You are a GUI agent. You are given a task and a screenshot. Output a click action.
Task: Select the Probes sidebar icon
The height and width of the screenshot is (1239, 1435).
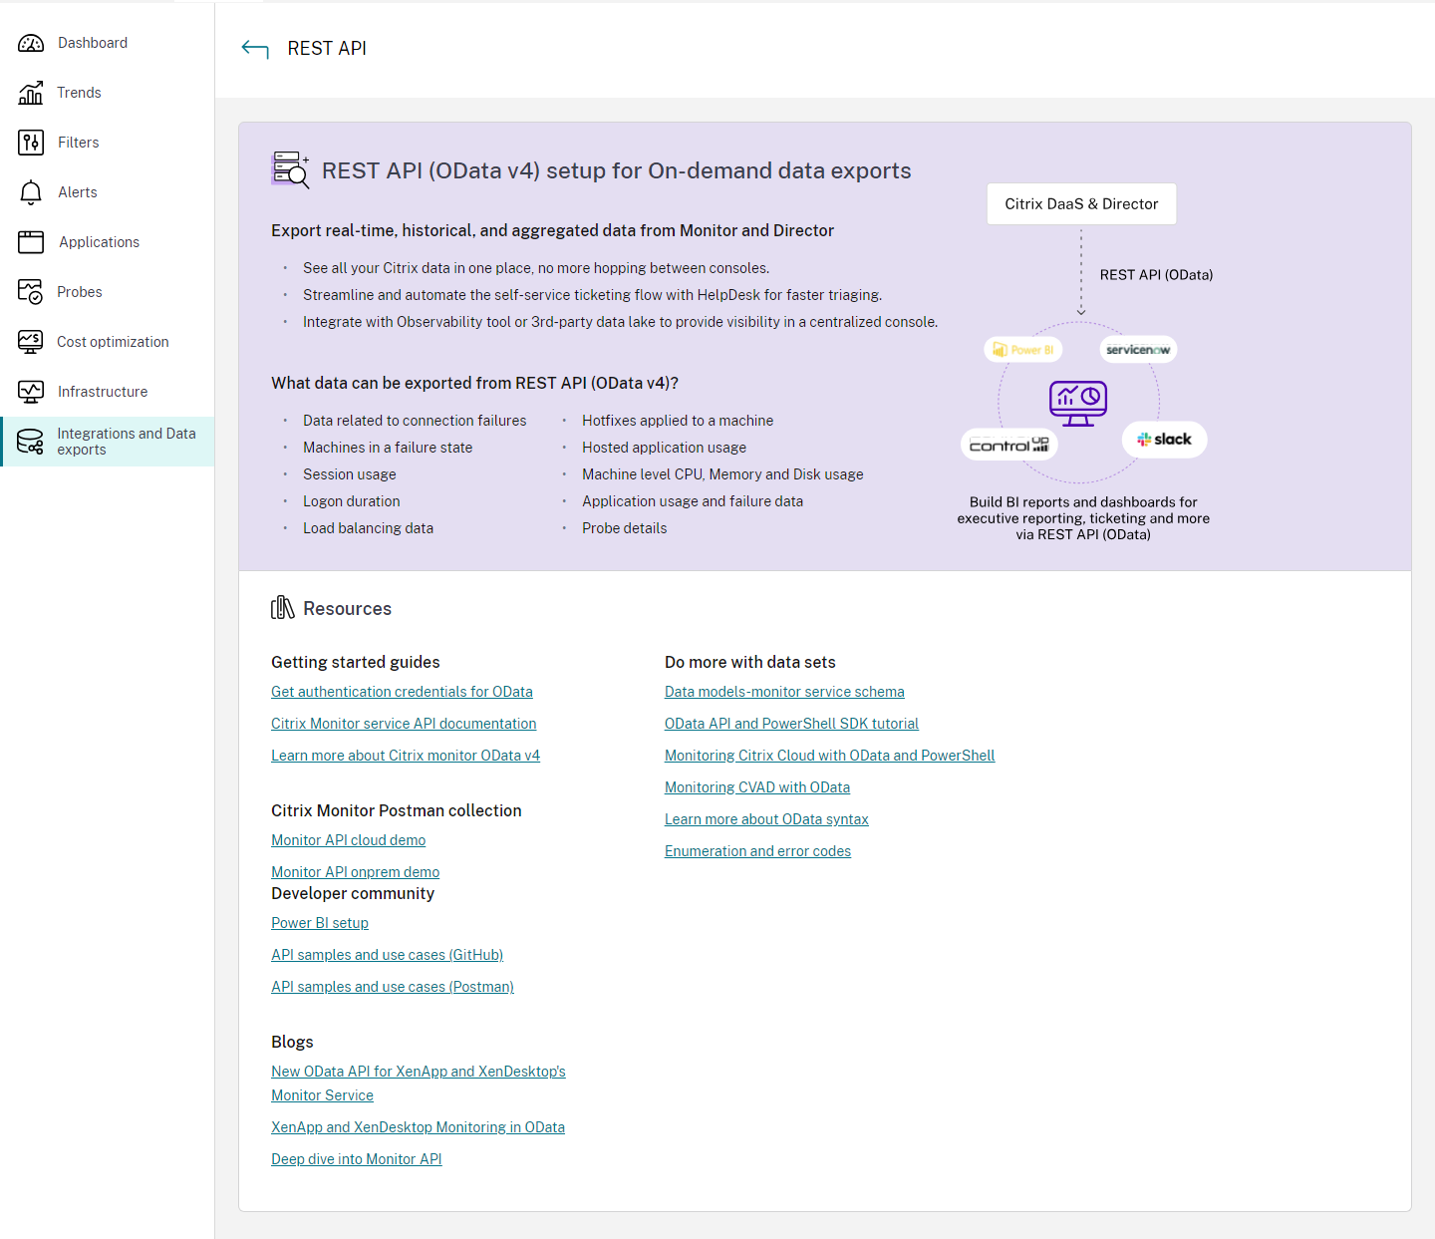pos(31,291)
